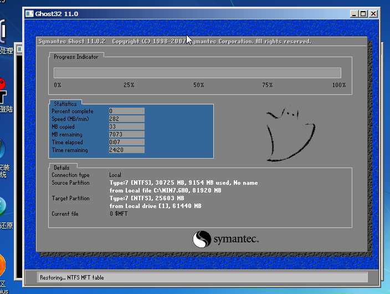Minimize the Ghost32 11.0 window

tap(354, 14)
